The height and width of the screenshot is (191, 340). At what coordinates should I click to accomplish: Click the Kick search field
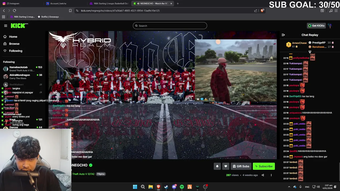pos(170,26)
